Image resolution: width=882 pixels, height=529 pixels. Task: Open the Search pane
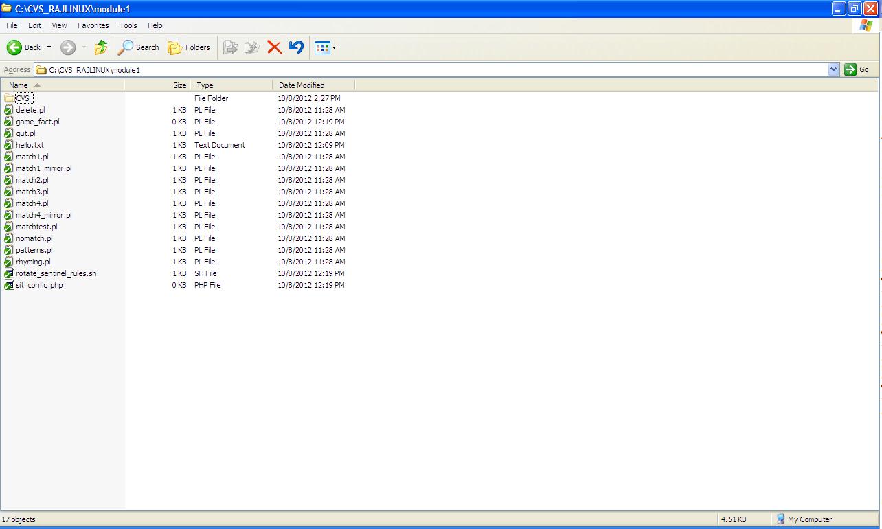[138, 47]
